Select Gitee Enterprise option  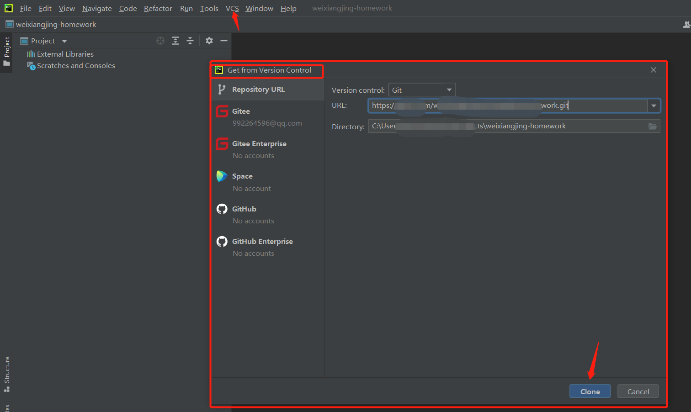pyautogui.click(x=268, y=149)
